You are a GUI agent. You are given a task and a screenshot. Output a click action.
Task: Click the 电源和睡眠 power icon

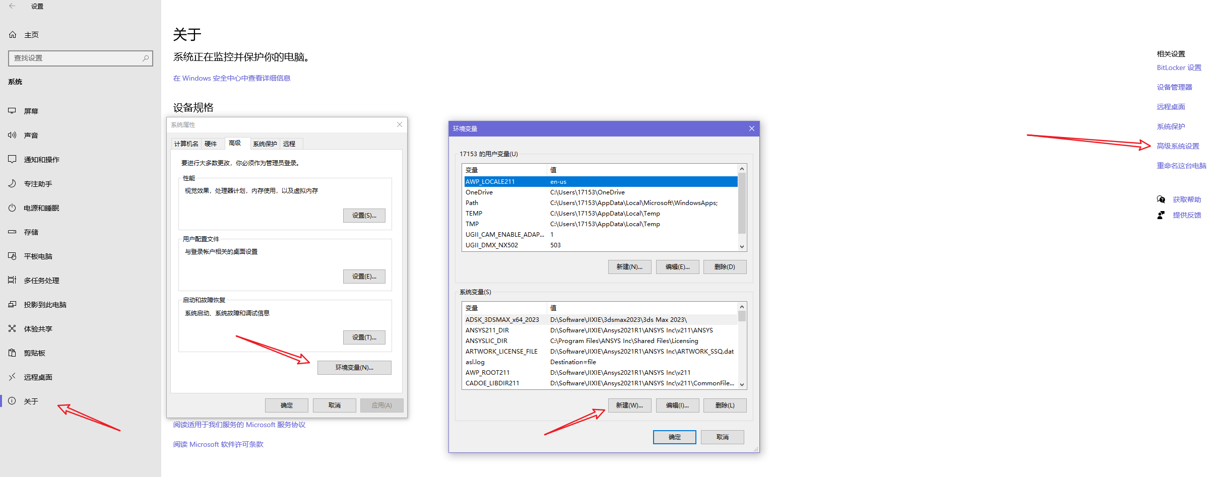coord(12,208)
